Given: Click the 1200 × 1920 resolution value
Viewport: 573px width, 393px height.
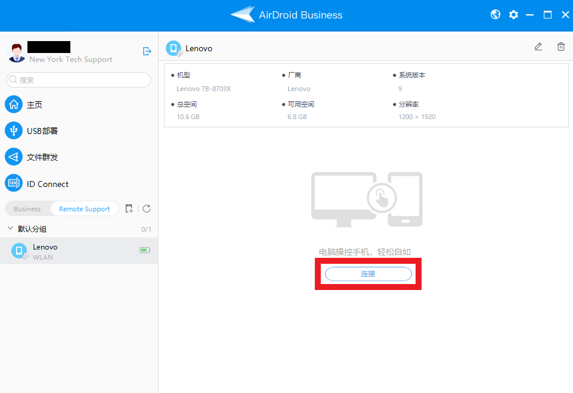Looking at the screenshot, I should coord(417,117).
